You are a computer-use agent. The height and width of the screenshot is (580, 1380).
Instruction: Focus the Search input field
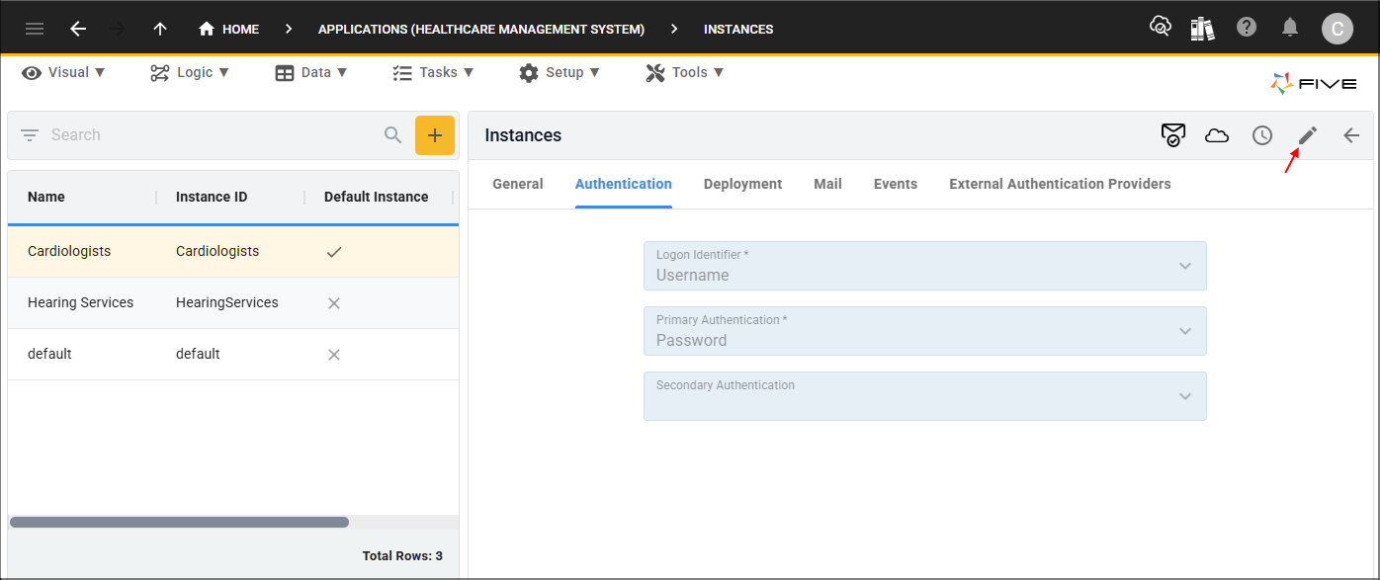(x=213, y=135)
